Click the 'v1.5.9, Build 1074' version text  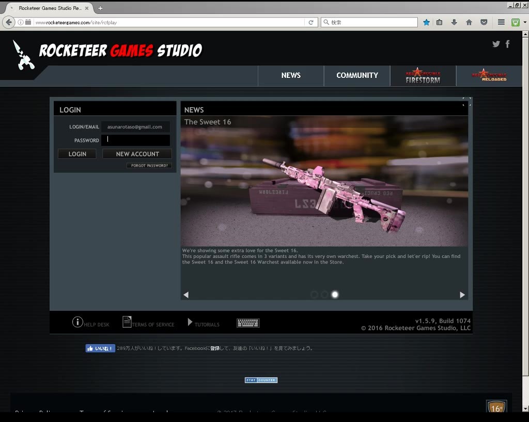coord(443,320)
